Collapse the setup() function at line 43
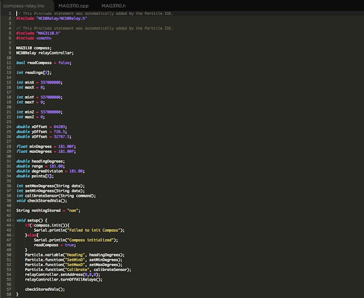Image resolution: width=364 pixels, height=298 pixels. tap(12, 220)
